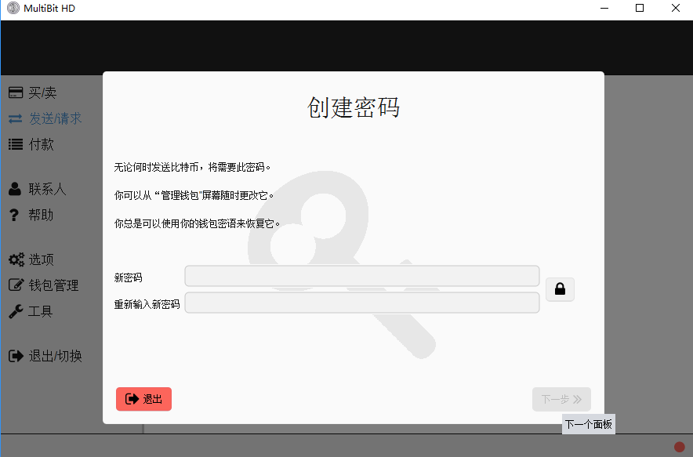Click the red status indicator dot
The width and height of the screenshot is (693, 457).
[x=680, y=447]
